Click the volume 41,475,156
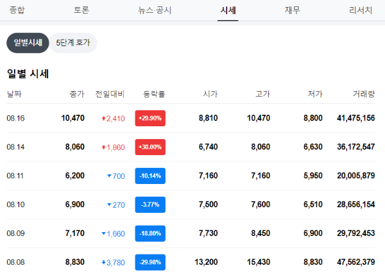The image size is (385, 275). coord(355,118)
